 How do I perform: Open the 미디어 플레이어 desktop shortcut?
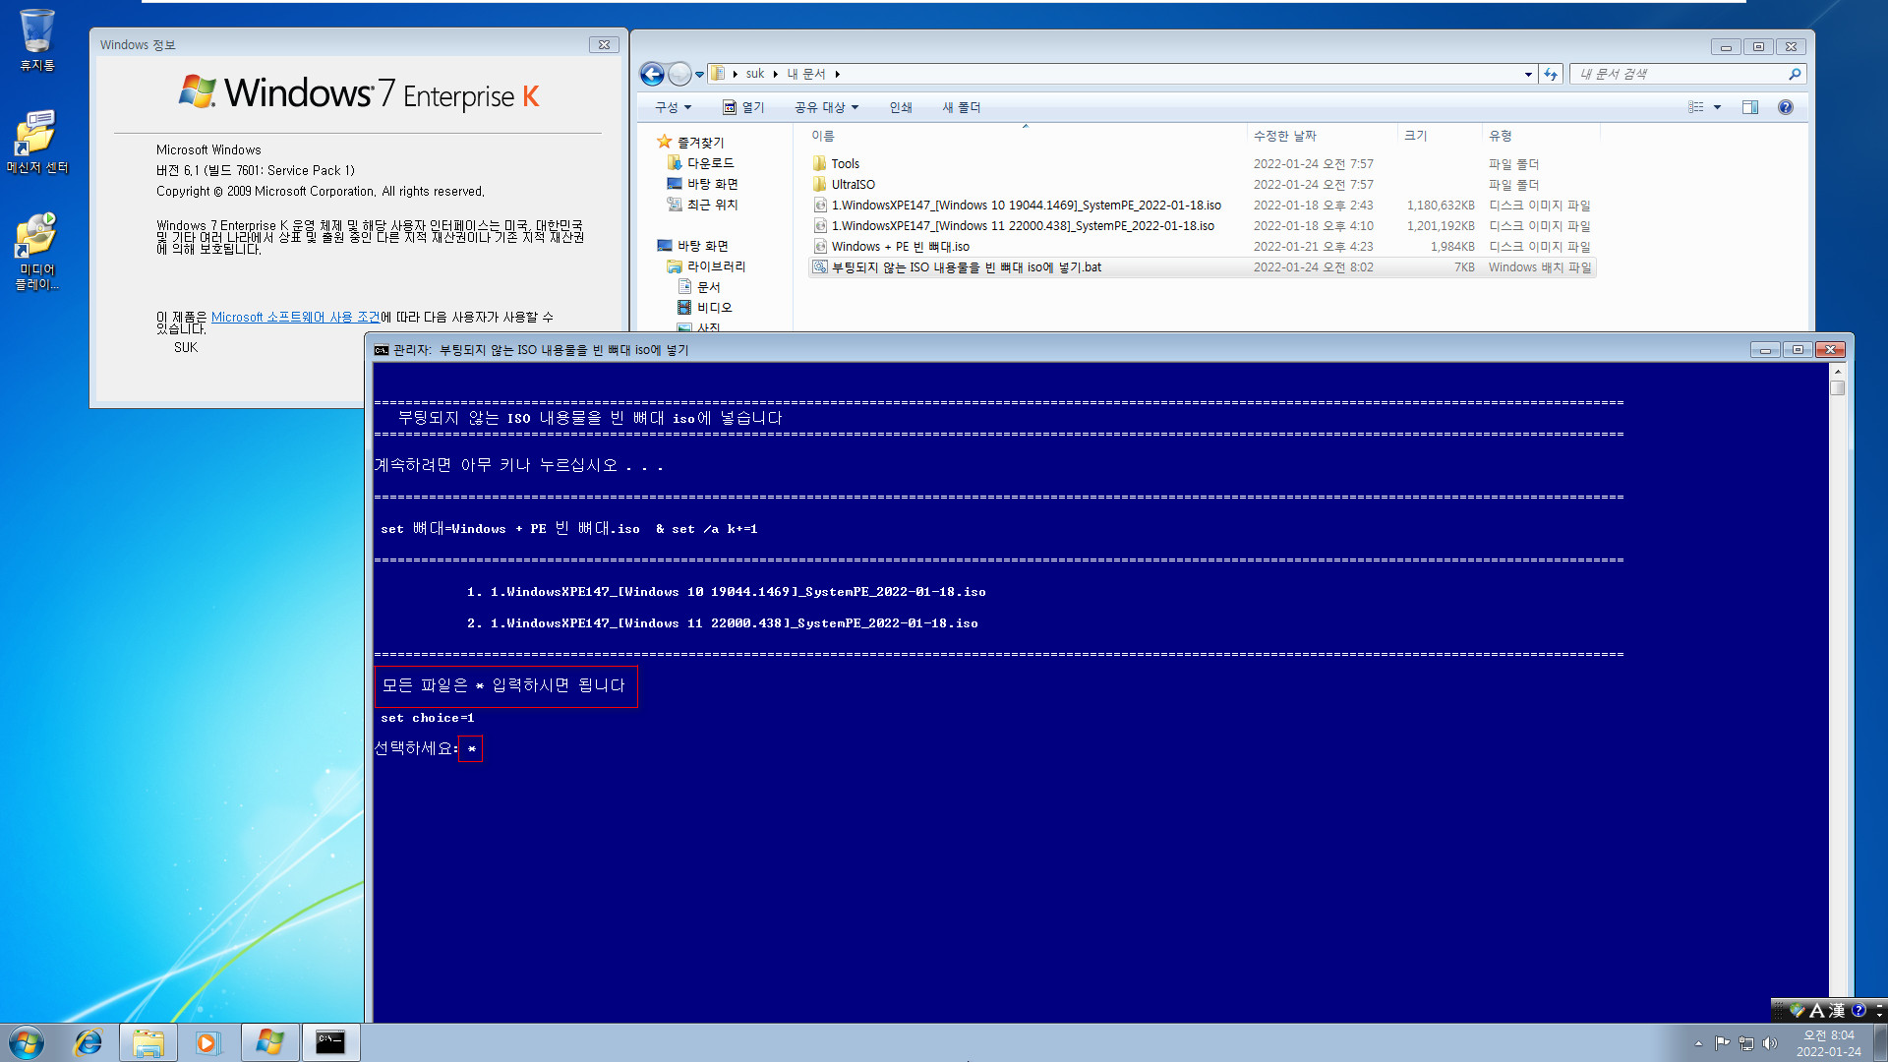[37, 252]
